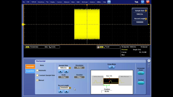This screenshot has height=97, width=173.
Task: Open the File menu
Action: coord(24,2)
